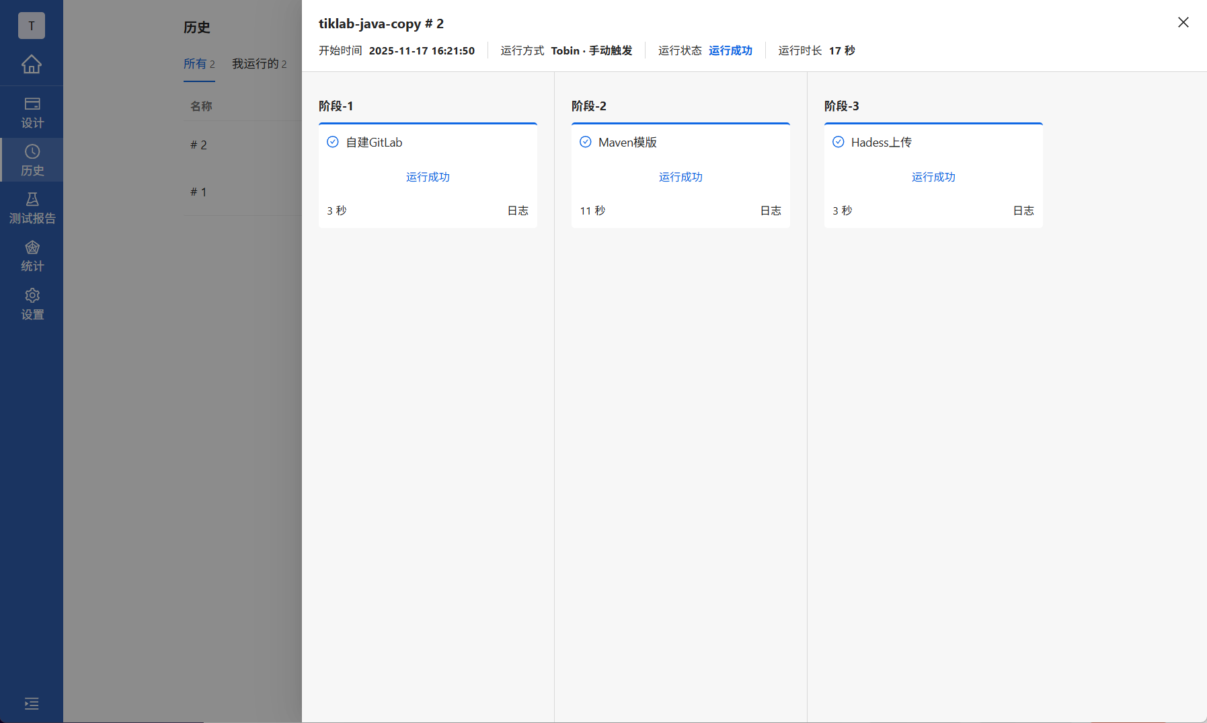Switch to the 我运行的 tab
The width and height of the screenshot is (1207, 723).
[x=260, y=64]
